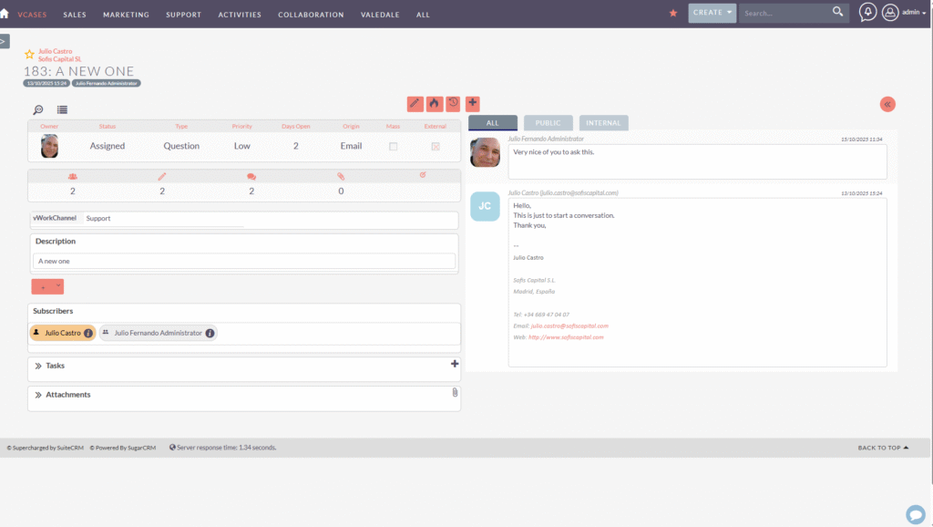The width and height of the screenshot is (933, 527).
Task: Toggle the Mass checkbox in the case row
Action: coord(393,146)
